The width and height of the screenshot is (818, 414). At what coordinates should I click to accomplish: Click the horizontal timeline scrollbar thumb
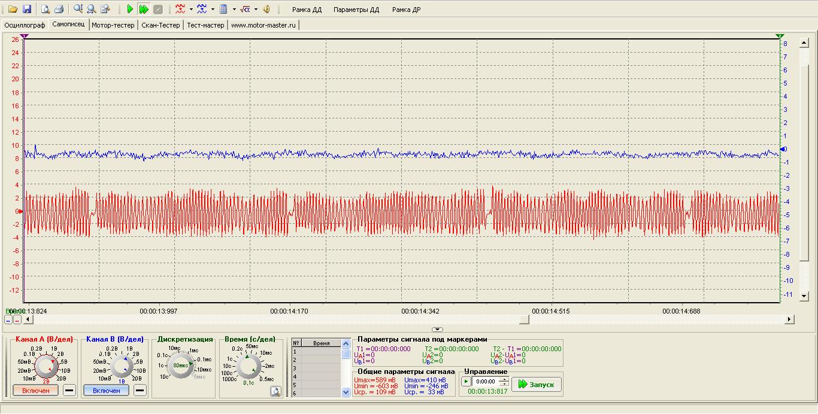524,320
